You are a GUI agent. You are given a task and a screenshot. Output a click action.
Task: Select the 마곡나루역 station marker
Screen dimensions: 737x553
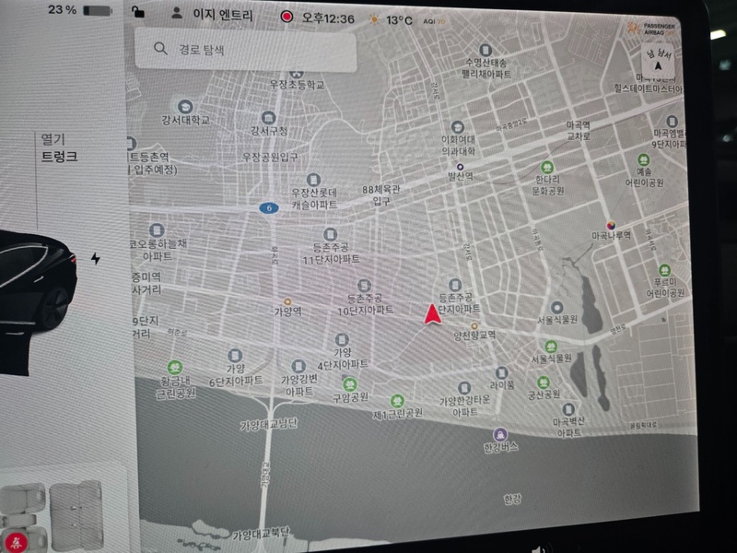click(x=611, y=224)
